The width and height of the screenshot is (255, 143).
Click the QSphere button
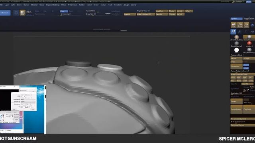(x=172, y=14)
